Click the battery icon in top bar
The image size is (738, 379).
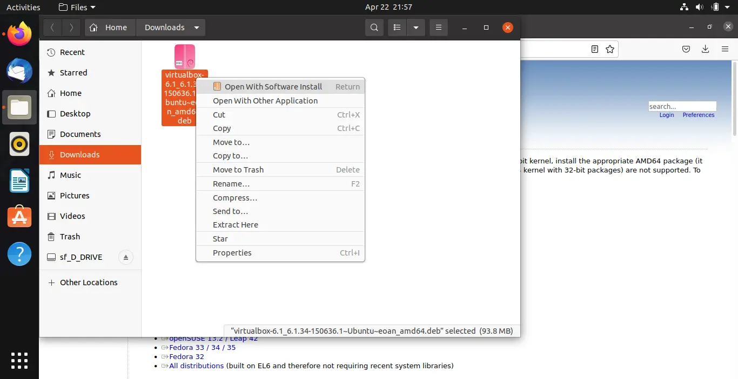click(x=715, y=7)
